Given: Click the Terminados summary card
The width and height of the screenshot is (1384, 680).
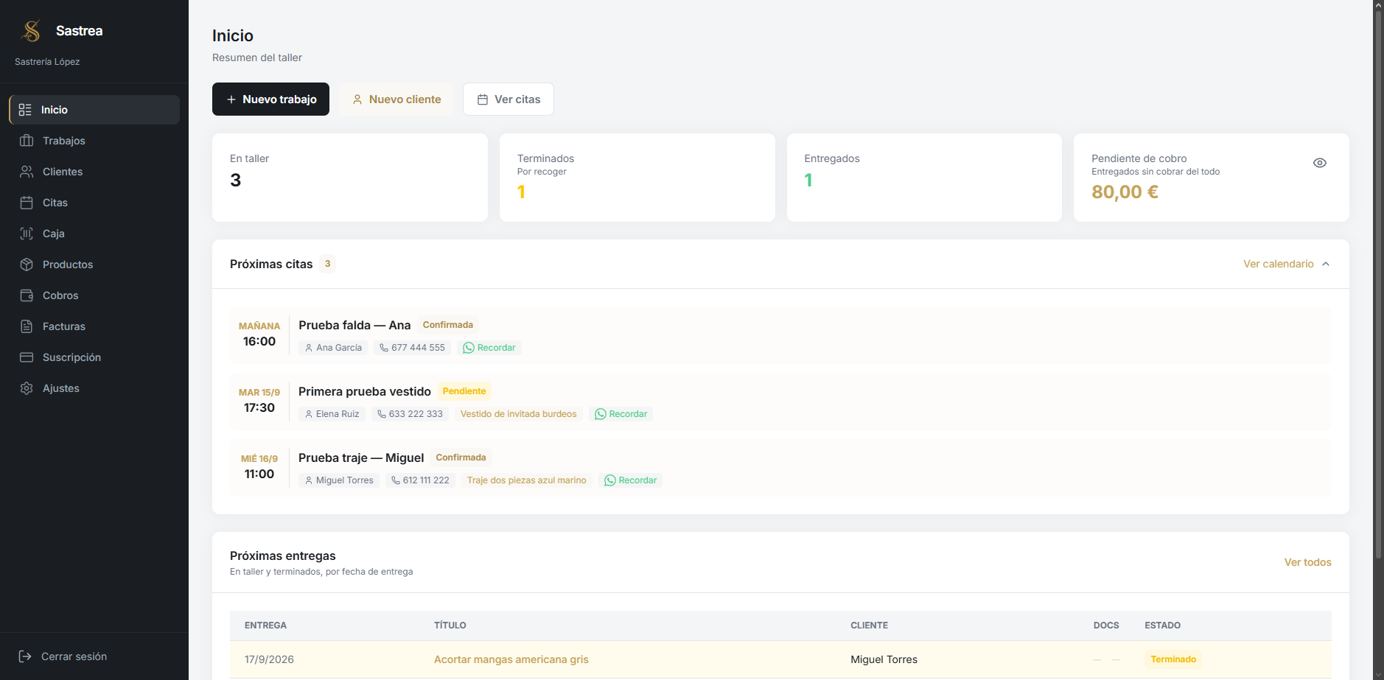Looking at the screenshot, I should click(x=637, y=178).
